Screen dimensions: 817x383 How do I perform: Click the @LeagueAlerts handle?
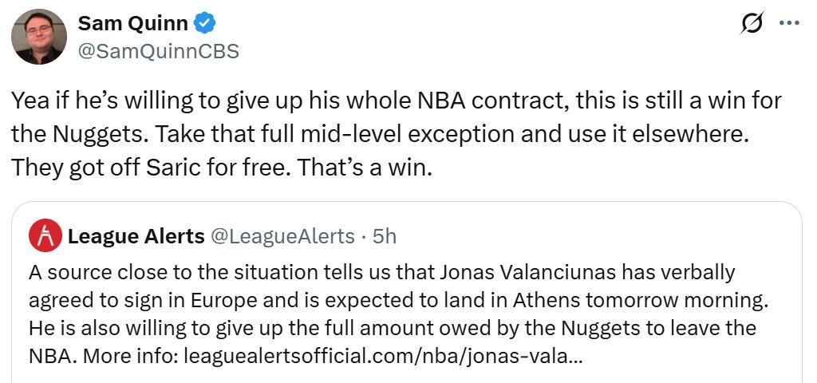pyautogui.click(x=282, y=236)
